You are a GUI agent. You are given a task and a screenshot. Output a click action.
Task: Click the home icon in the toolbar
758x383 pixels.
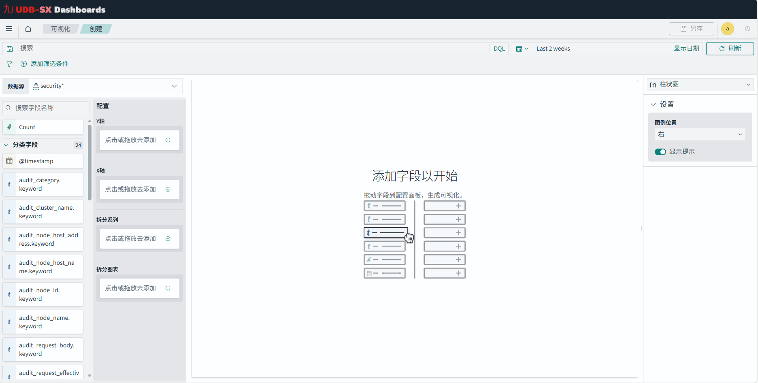coord(28,29)
